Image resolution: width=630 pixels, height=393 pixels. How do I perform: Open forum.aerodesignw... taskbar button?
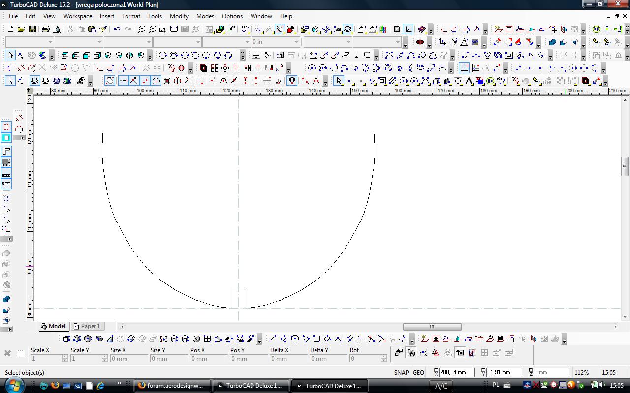tap(172, 386)
